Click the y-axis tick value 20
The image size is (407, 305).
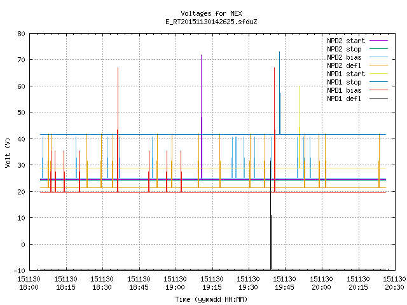(21, 192)
